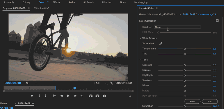Open the wrench settings menu
The width and height of the screenshot is (224, 109).
[112, 83]
